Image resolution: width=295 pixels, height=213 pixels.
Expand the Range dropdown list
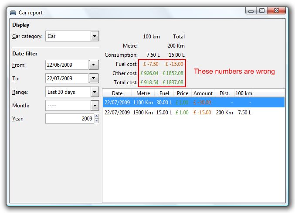pyautogui.click(x=95, y=92)
